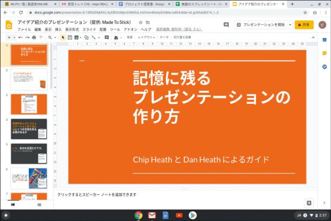
Task: Start slideshow with プレゼンテーションを開始 button
Action: pyautogui.click(x=261, y=25)
